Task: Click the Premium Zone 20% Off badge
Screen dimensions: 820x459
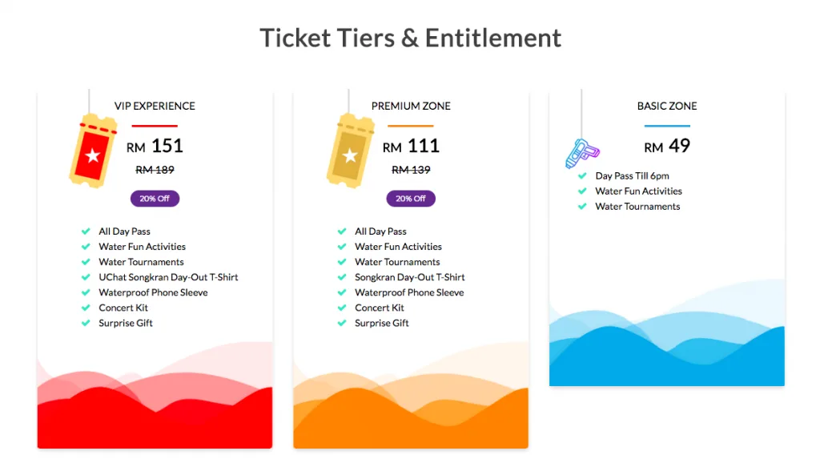Action: point(411,198)
